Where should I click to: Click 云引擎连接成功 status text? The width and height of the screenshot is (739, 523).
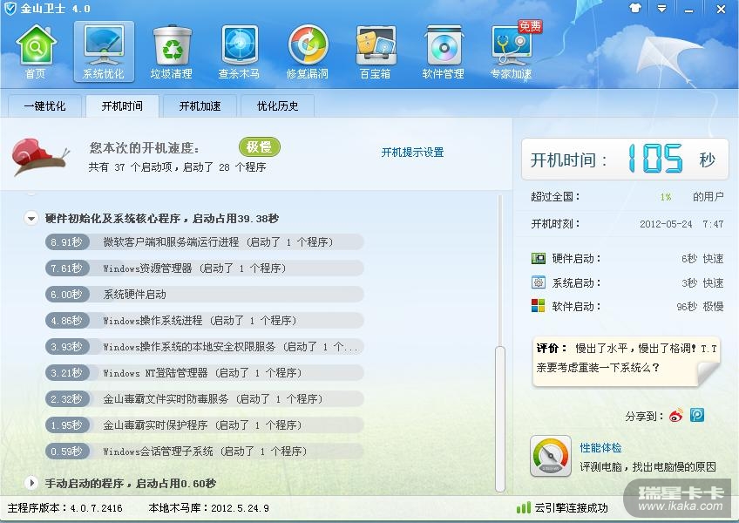click(x=571, y=508)
